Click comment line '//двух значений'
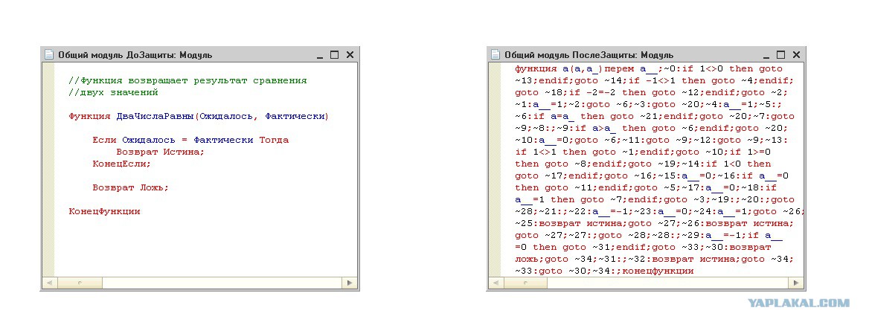Image resolution: width=869 pixels, height=325 pixels. click(x=114, y=92)
